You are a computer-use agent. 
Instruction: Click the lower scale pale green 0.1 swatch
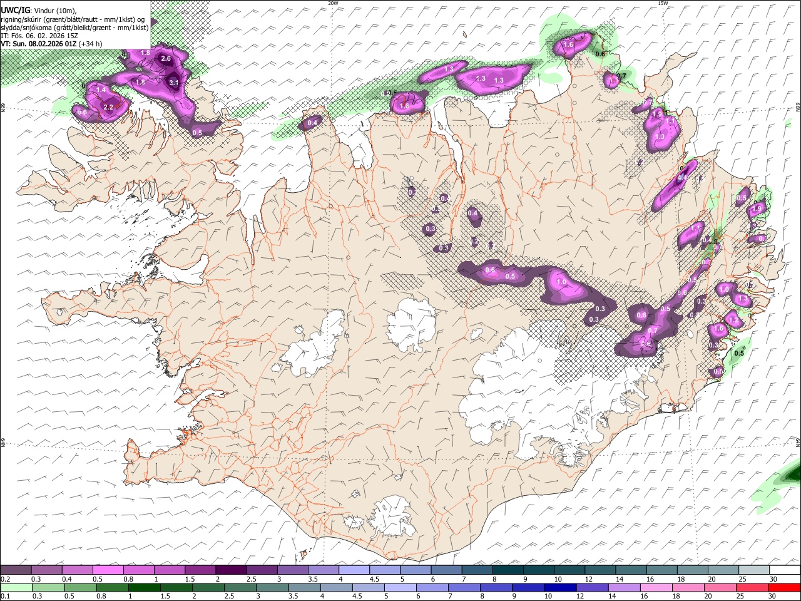(x=16, y=587)
